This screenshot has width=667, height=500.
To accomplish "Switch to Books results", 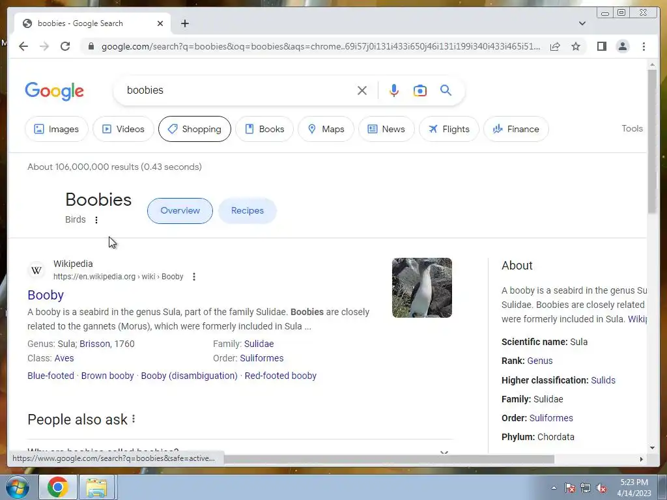I will pos(264,129).
